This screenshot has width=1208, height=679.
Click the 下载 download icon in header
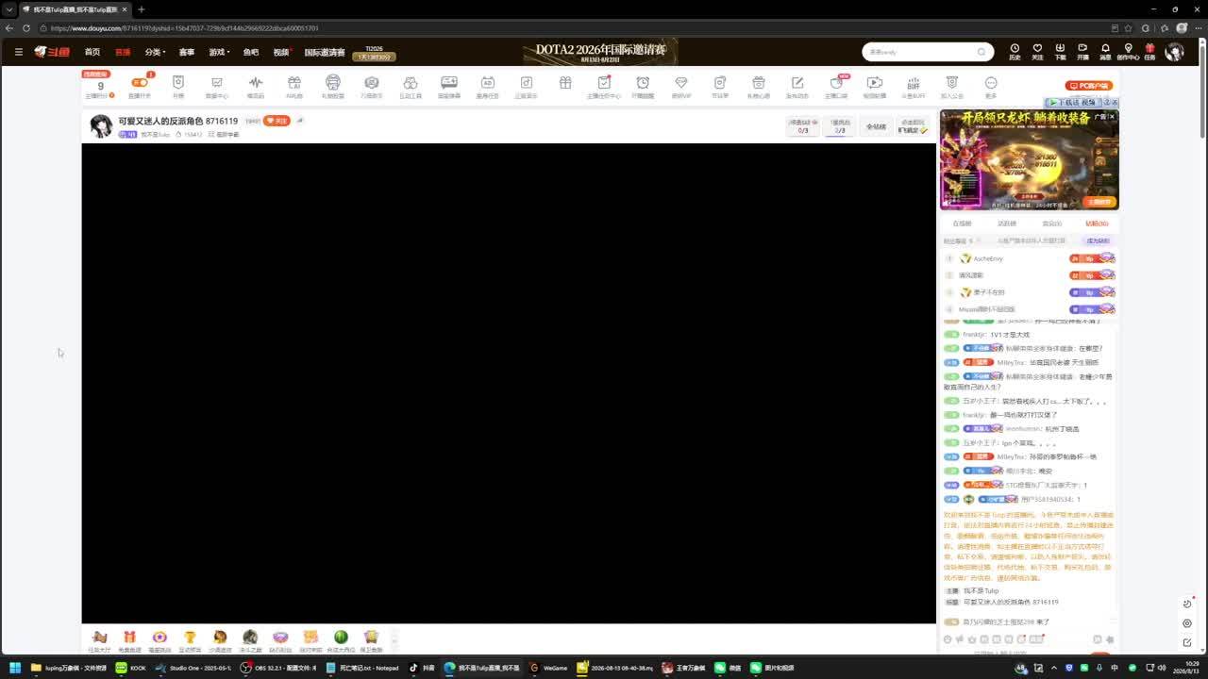(x=1060, y=51)
